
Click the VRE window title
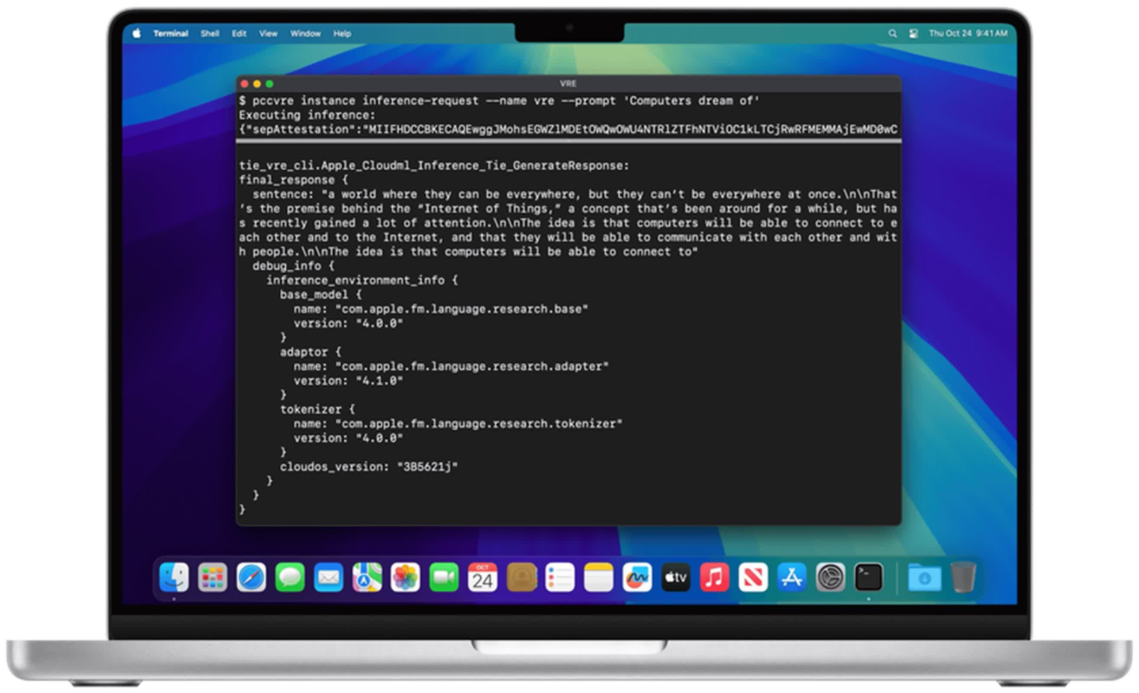point(568,84)
